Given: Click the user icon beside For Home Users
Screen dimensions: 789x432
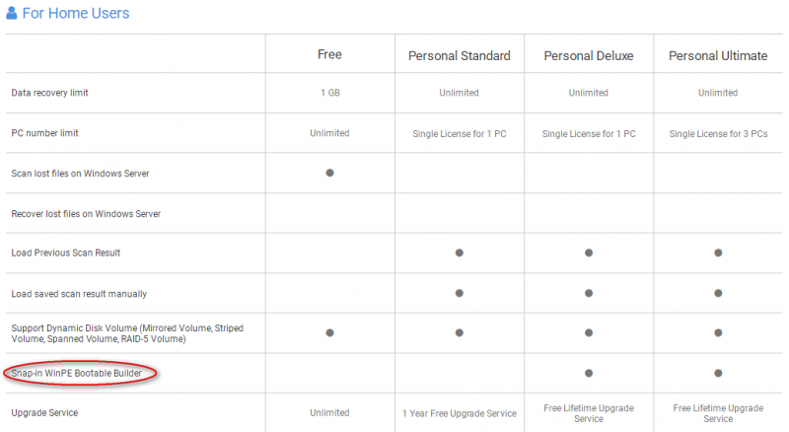Looking at the screenshot, I should coord(12,13).
